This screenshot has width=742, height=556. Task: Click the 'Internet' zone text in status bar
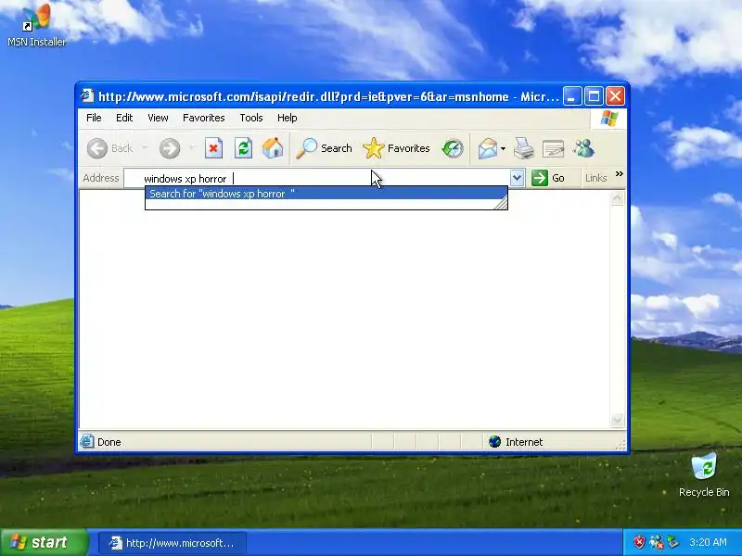[524, 442]
